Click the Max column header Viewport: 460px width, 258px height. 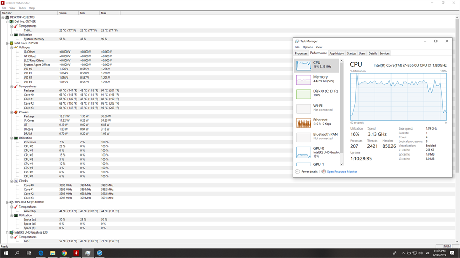pyautogui.click(x=104, y=13)
